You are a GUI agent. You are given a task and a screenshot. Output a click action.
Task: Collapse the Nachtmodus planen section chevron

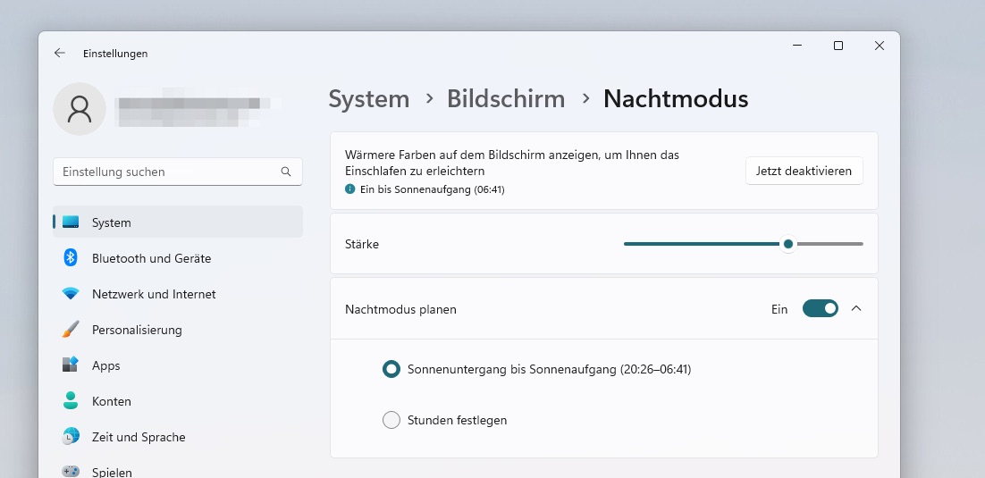point(856,308)
